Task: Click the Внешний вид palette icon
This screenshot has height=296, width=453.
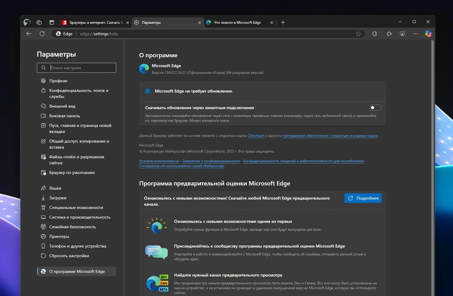Action: (x=43, y=106)
